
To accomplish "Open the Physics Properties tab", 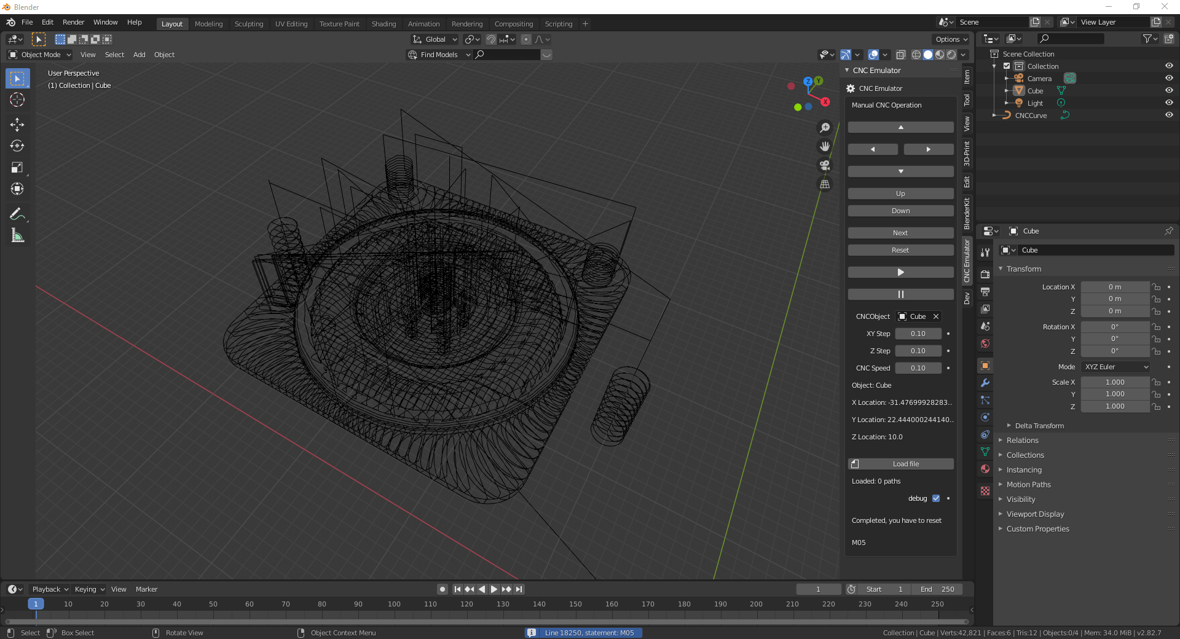I will 985,418.
